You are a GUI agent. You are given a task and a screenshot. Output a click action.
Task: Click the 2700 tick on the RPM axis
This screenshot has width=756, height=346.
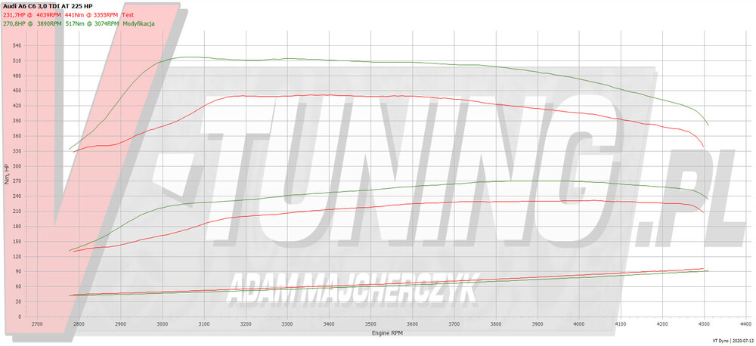37,324
